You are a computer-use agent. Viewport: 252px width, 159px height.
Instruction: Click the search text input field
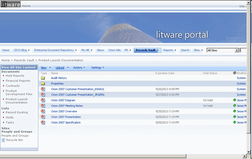243,51
